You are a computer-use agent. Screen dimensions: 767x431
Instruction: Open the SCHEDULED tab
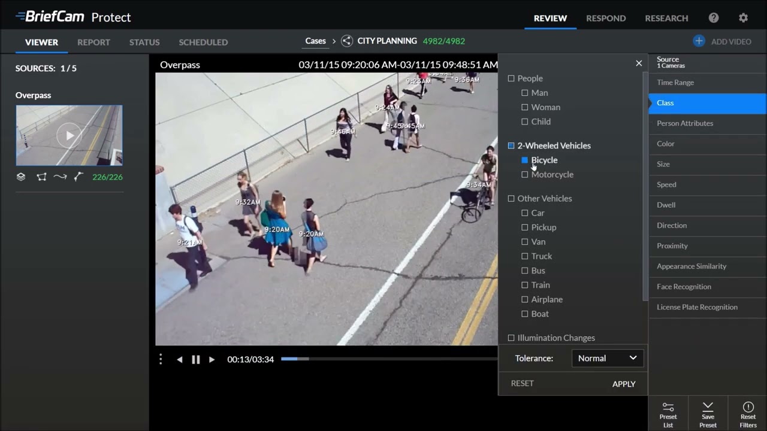click(203, 42)
